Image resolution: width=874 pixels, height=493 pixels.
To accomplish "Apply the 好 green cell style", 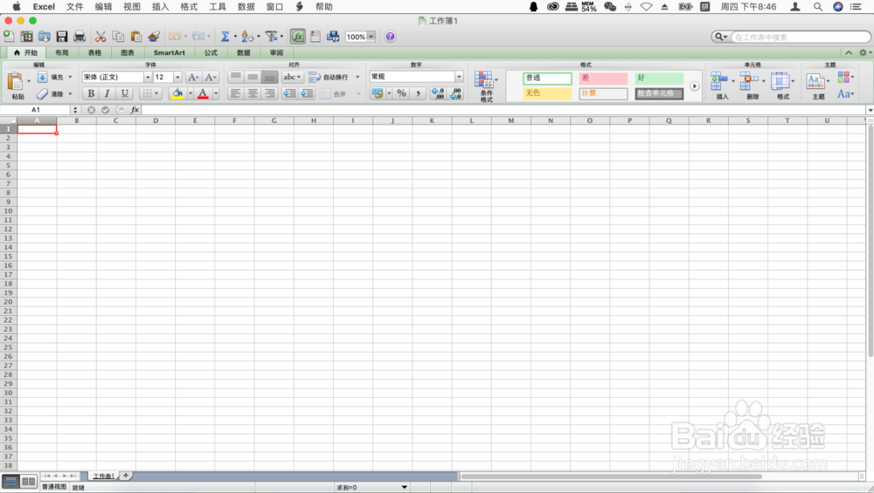I will point(659,78).
